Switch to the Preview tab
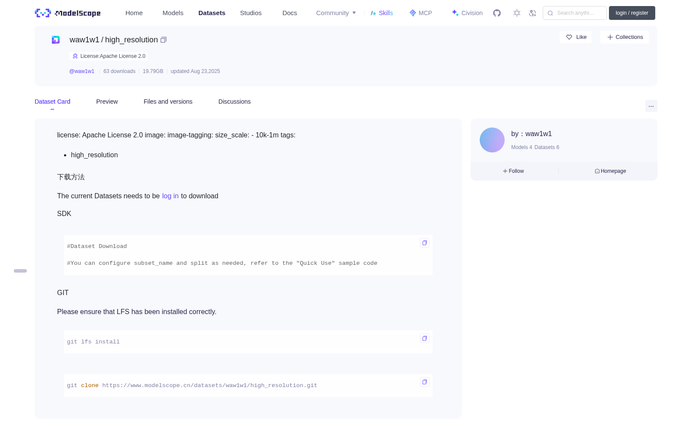Screen dimensions: 692x432 (x=107, y=102)
